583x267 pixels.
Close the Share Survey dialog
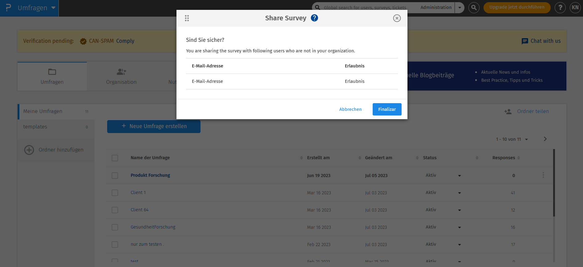click(x=397, y=18)
